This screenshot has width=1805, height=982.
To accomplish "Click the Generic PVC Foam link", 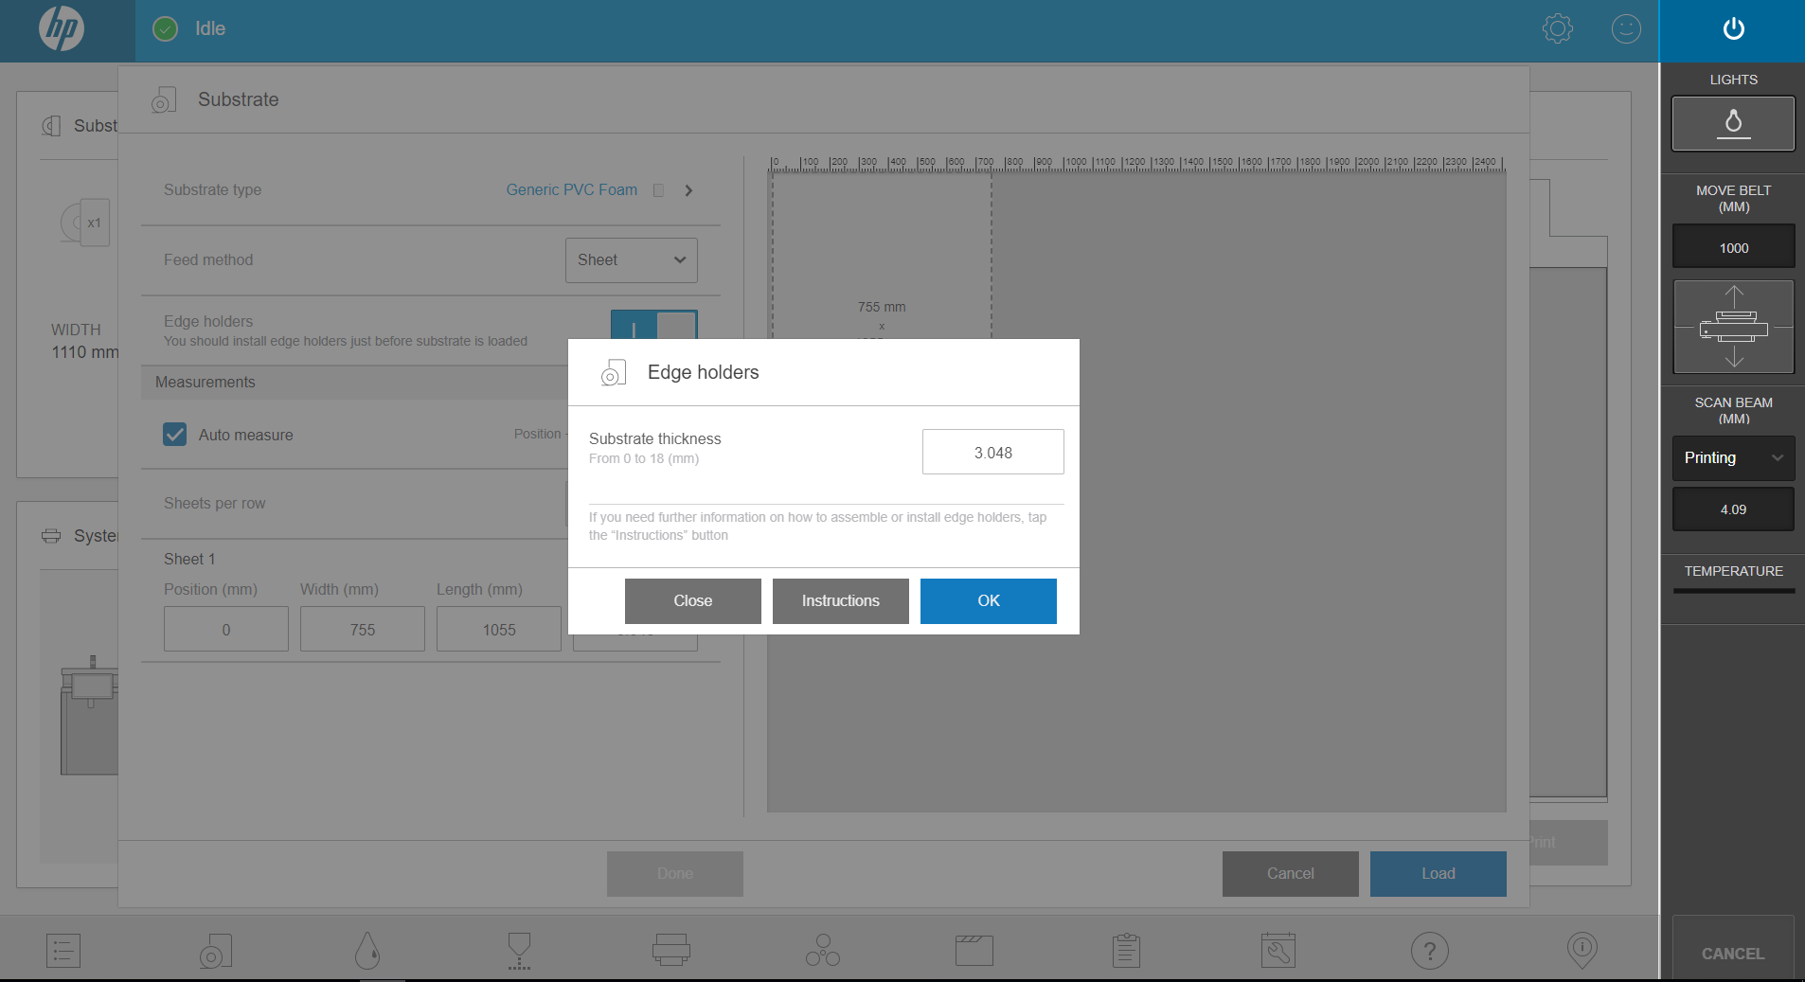I will (572, 190).
